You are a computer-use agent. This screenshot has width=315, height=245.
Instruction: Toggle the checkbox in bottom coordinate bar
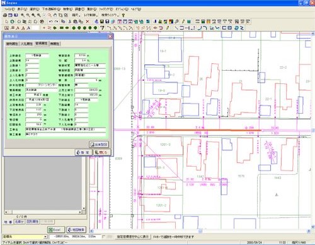pyautogui.click(x=103, y=237)
